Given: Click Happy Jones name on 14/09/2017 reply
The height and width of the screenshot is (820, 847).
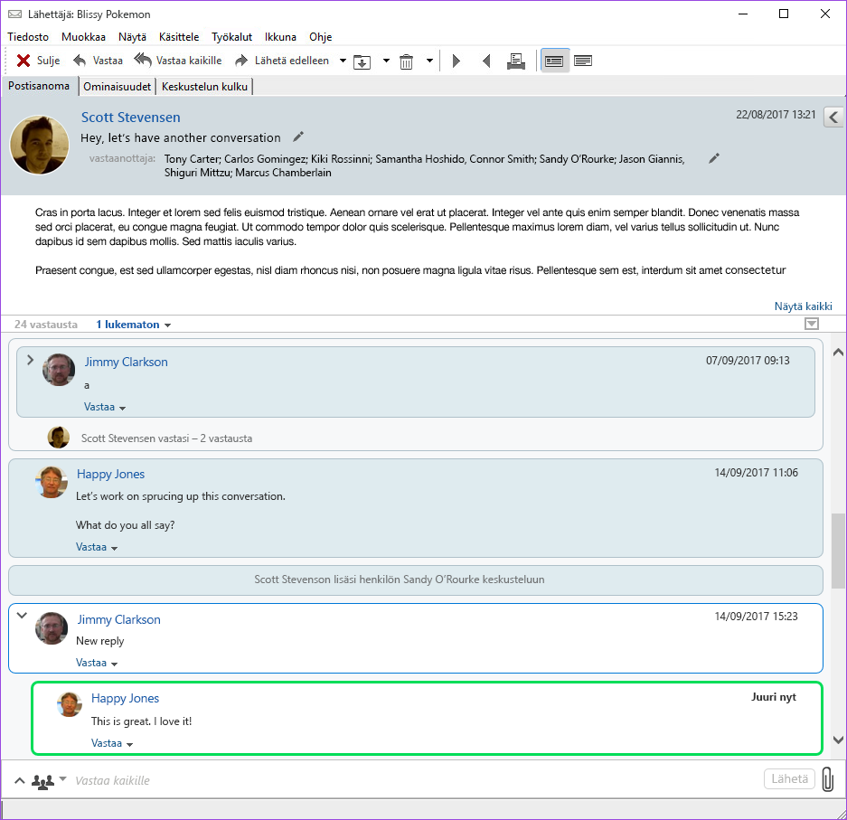Looking at the screenshot, I should pyautogui.click(x=111, y=474).
